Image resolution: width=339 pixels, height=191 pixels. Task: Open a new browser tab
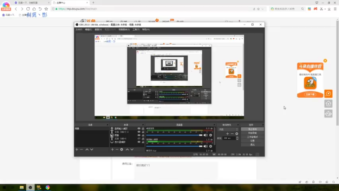[93, 3]
